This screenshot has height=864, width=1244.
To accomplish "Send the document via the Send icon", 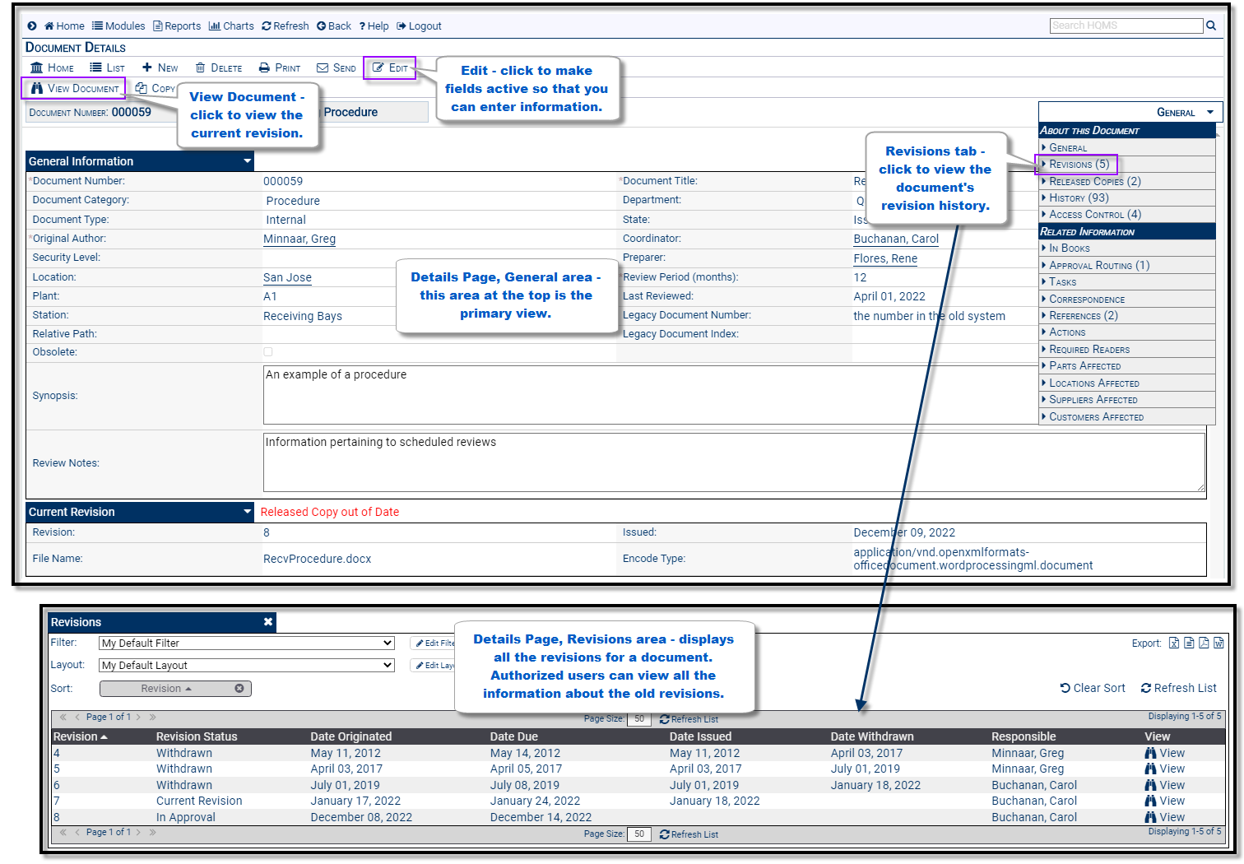I will [x=336, y=67].
